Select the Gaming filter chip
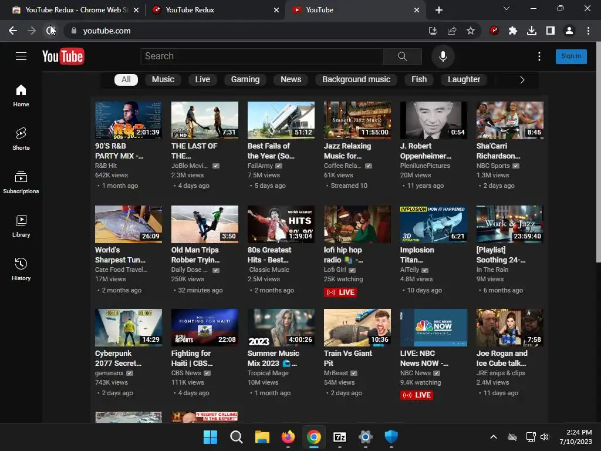Viewport: 601px width, 451px height. pos(245,79)
